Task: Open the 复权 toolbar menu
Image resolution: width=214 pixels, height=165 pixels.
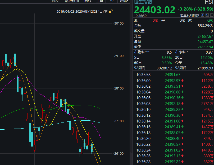Action: (x=55, y=1)
